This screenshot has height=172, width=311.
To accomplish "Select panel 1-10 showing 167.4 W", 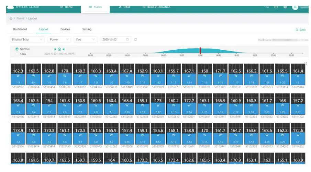I will (127, 74).
